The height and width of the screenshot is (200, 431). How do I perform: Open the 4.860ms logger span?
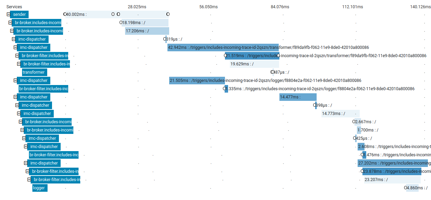(x=412, y=188)
